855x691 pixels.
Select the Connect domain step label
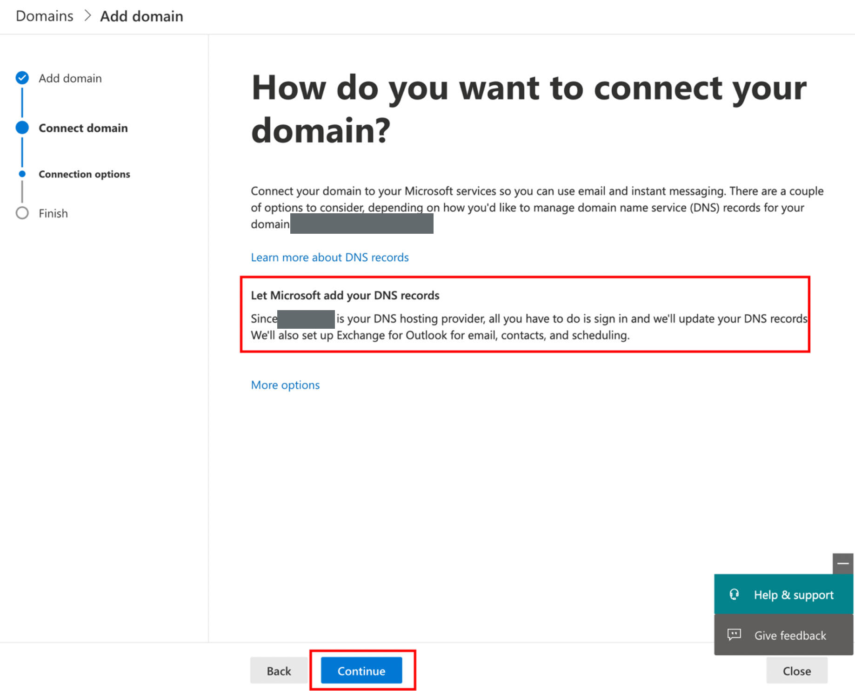point(83,128)
